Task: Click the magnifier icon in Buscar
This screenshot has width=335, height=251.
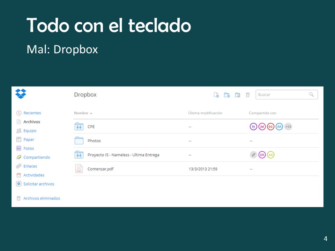Action: click(312, 94)
